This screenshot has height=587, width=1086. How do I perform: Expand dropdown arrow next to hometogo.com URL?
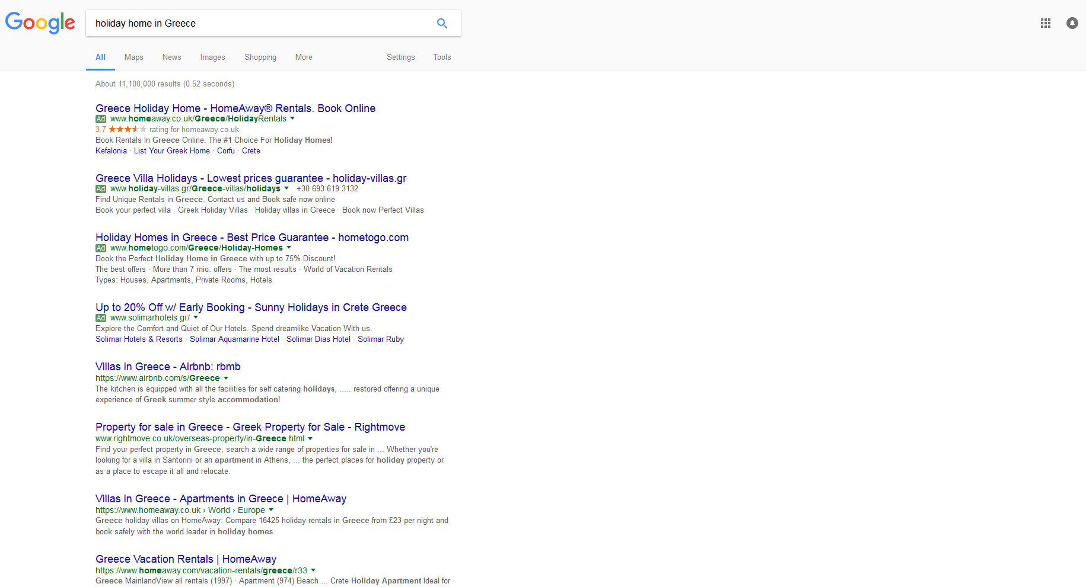tap(289, 248)
